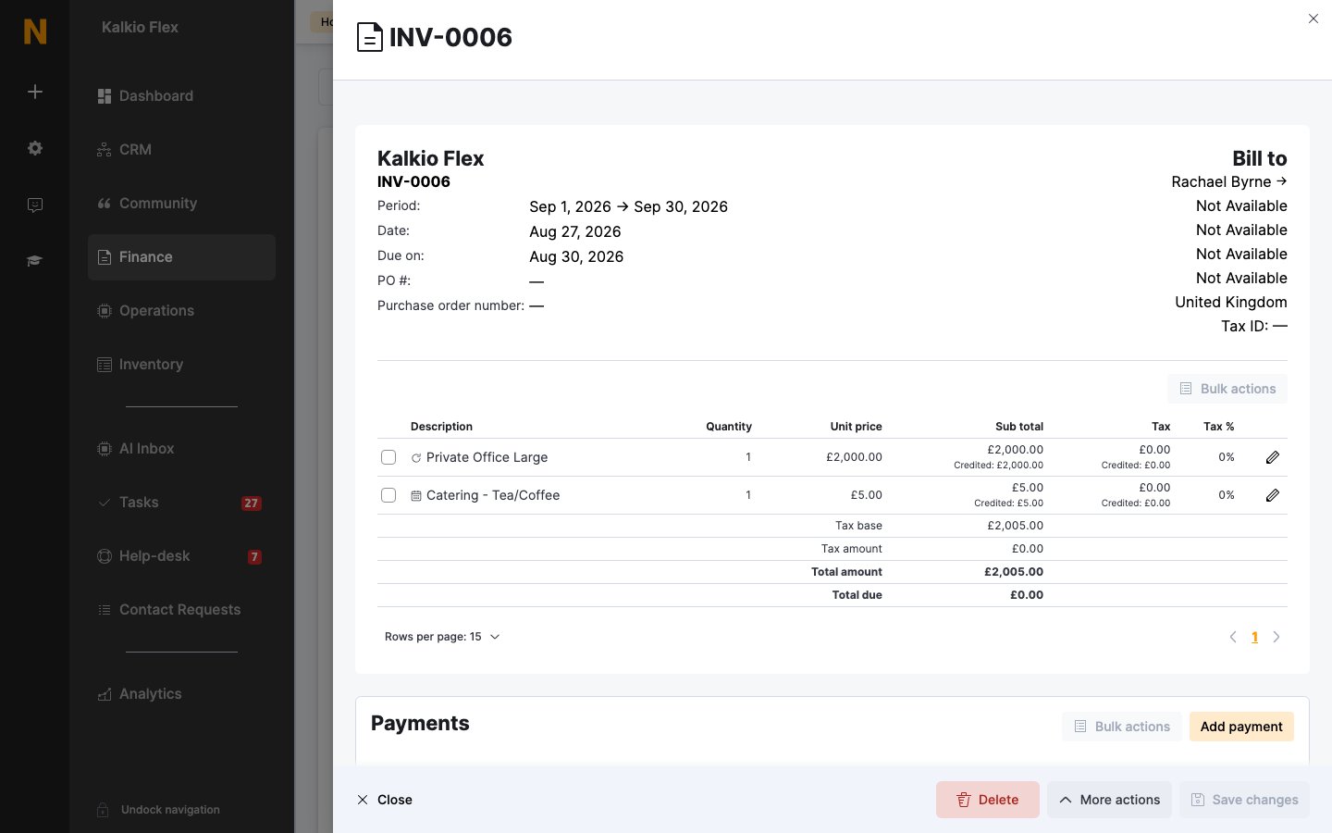Viewport: 1332px width, 833px height.
Task: Expand the More actions menu
Action: 1109,800
